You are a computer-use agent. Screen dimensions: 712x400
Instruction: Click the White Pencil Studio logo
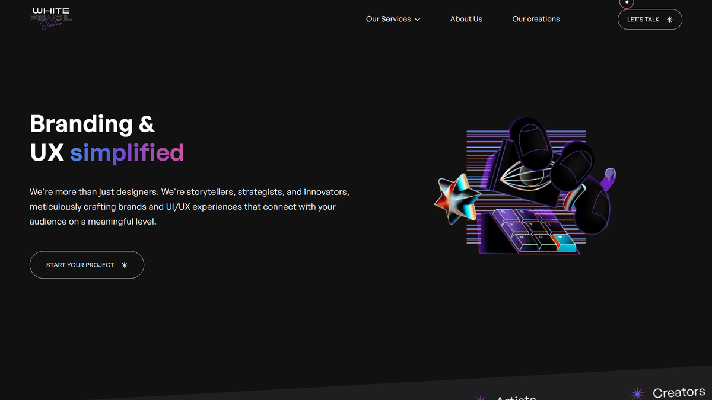(51, 19)
